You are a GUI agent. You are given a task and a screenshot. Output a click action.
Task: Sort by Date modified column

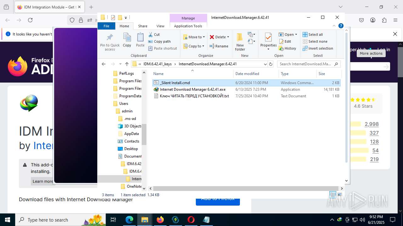pyautogui.click(x=256, y=74)
